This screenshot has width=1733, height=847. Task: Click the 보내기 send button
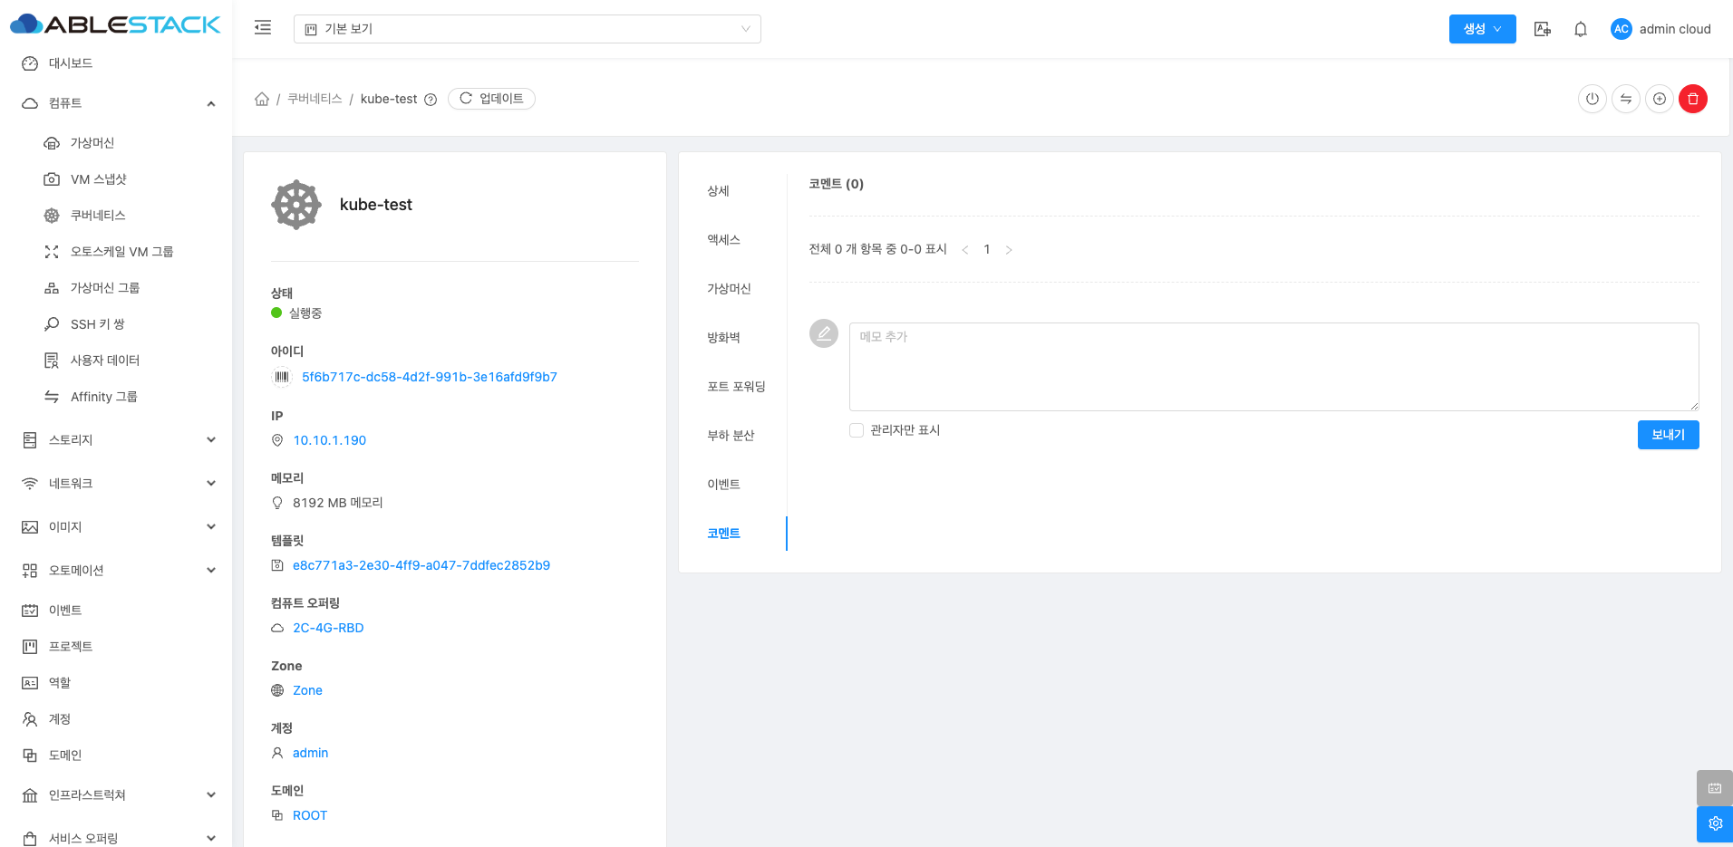(x=1667, y=435)
